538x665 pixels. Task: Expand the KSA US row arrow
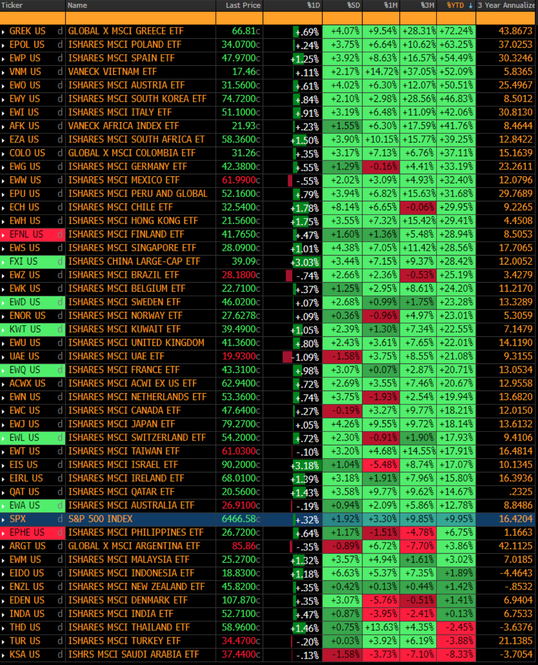(x=3, y=655)
